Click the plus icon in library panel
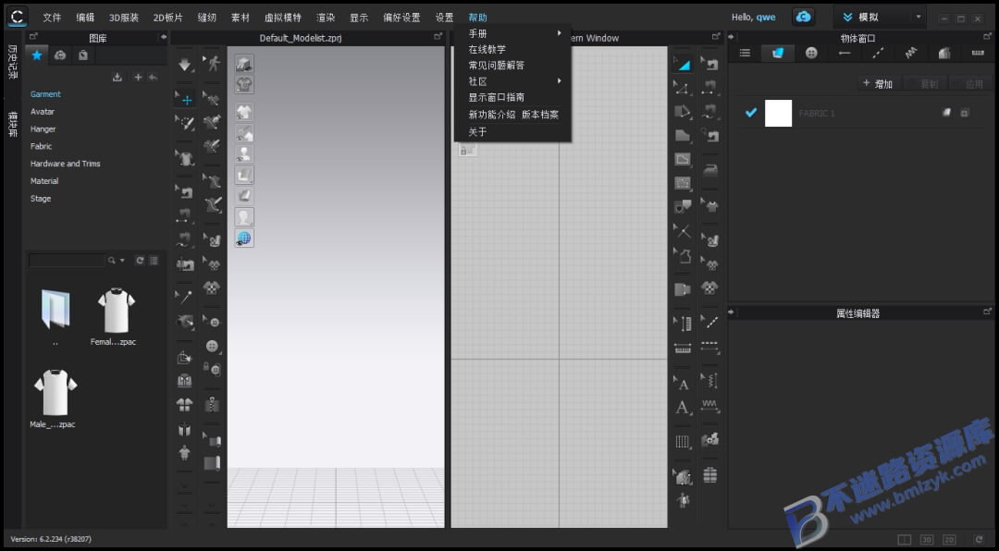Image resolution: width=999 pixels, height=551 pixels. (138, 77)
